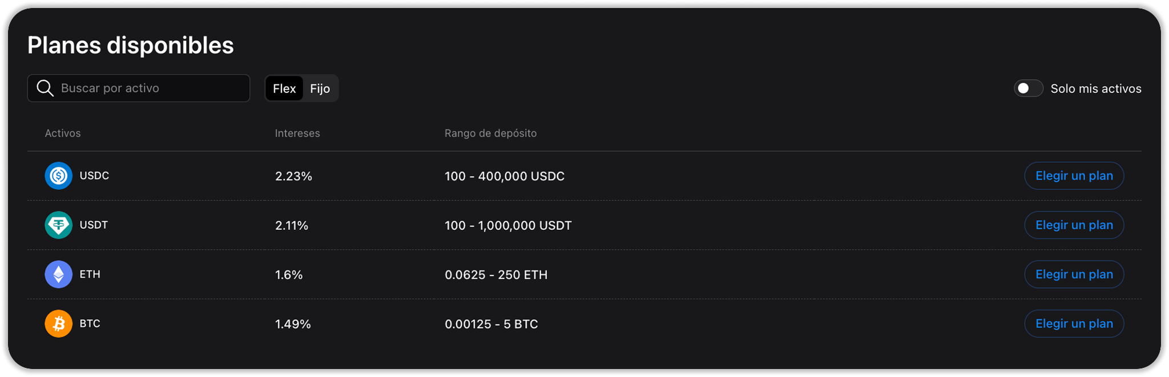The width and height of the screenshot is (1169, 377).
Task: Switch to the Fijo tab
Action: [x=320, y=88]
